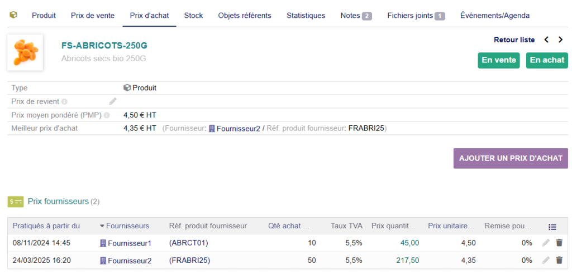The height and width of the screenshot is (274, 572).
Task: Edit the Fournisseur1 price row
Action: click(546, 243)
